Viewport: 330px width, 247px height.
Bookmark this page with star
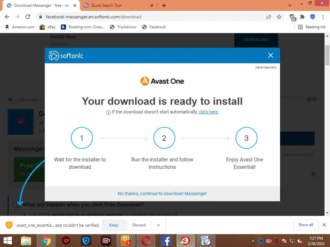279,17
